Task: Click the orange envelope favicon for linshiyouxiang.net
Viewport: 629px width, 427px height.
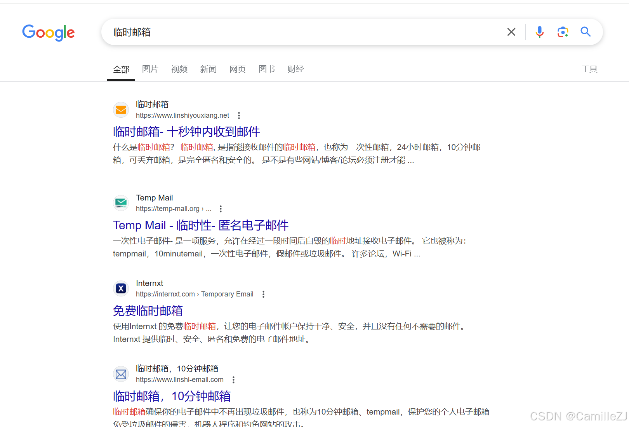Action: click(x=121, y=110)
